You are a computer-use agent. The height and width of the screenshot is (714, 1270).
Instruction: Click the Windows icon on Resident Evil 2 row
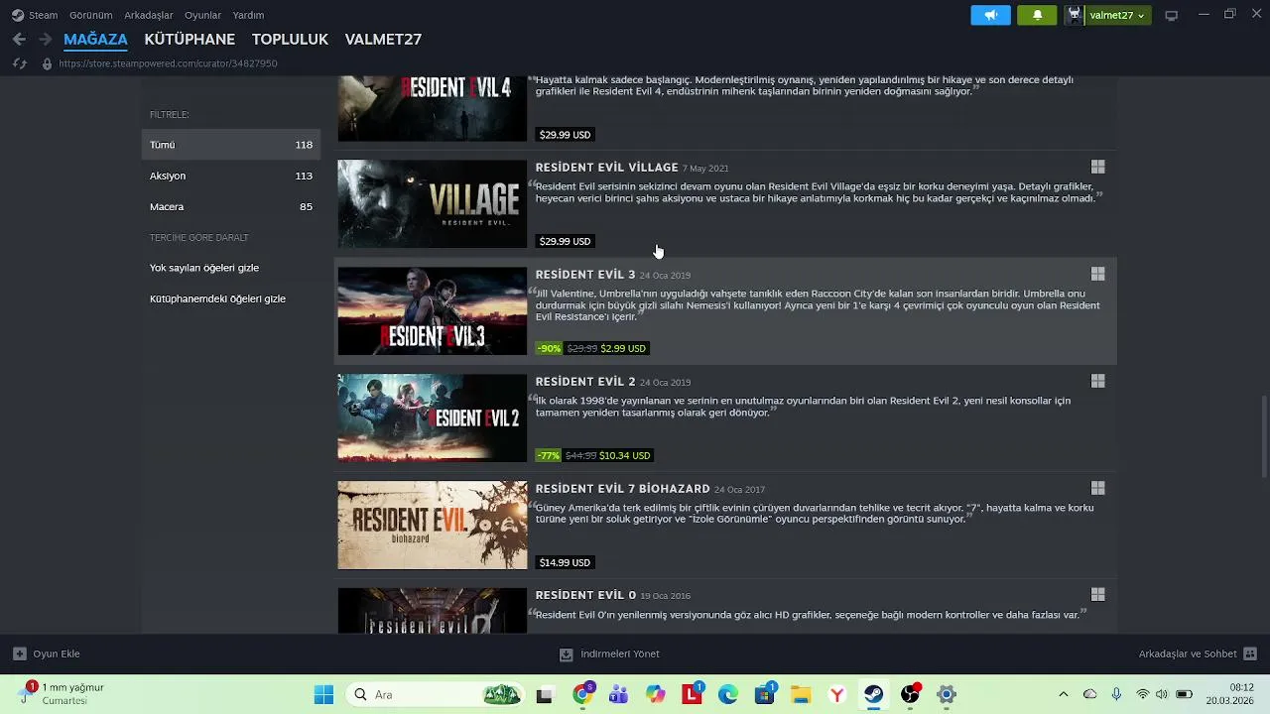coord(1097,381)
